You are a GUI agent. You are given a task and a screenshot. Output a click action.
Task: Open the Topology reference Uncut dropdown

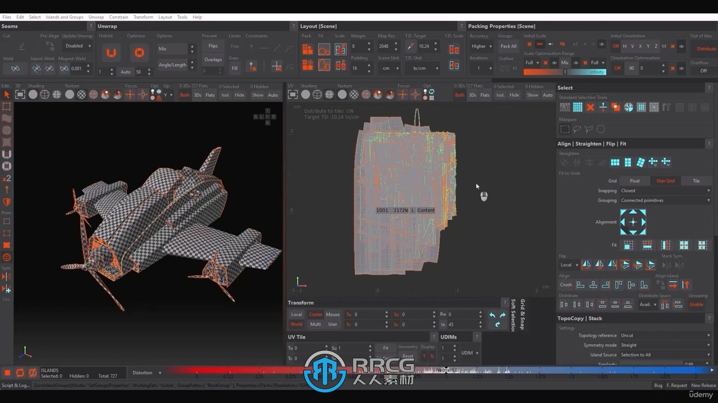[665, 335]
